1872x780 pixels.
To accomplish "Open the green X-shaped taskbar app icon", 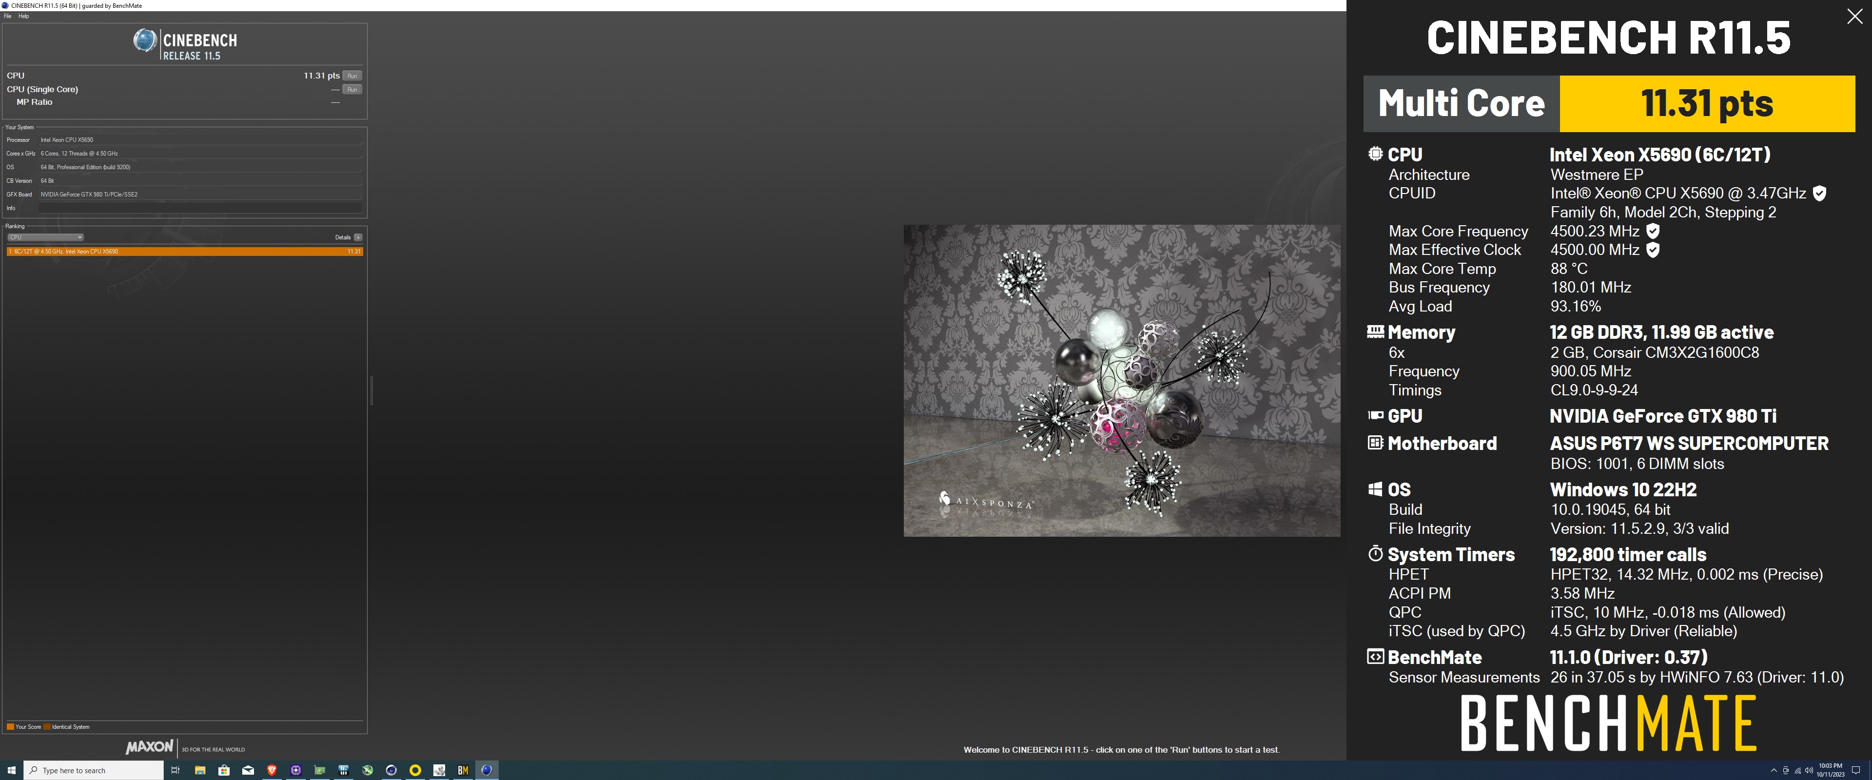I will tap(368, 771).
